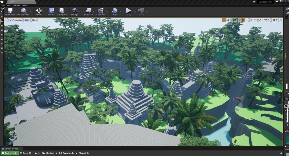This screenshot has height=156, width=289.
Task: Open the Edit menu
Action: point(9,5)
